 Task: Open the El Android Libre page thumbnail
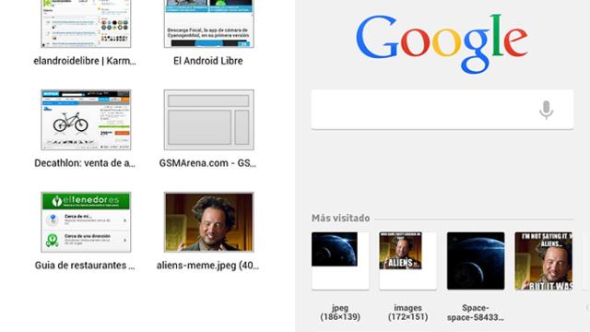tap(209, 24)
